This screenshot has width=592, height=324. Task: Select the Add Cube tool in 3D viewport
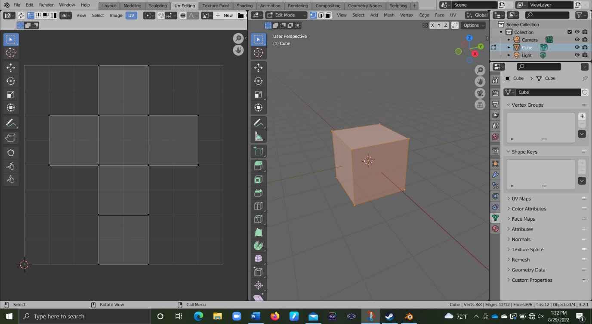[x=259, y=151]
